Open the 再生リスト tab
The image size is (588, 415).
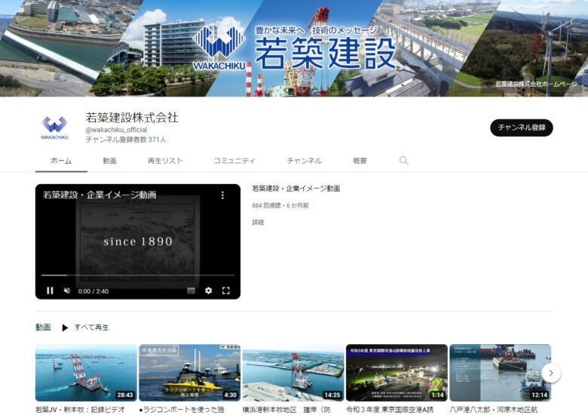pyautogui.click(x=165, y=161)
